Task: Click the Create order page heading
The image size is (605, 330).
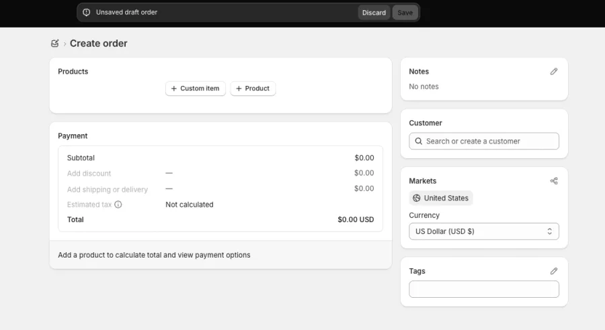Action: [x=98, y=44]
